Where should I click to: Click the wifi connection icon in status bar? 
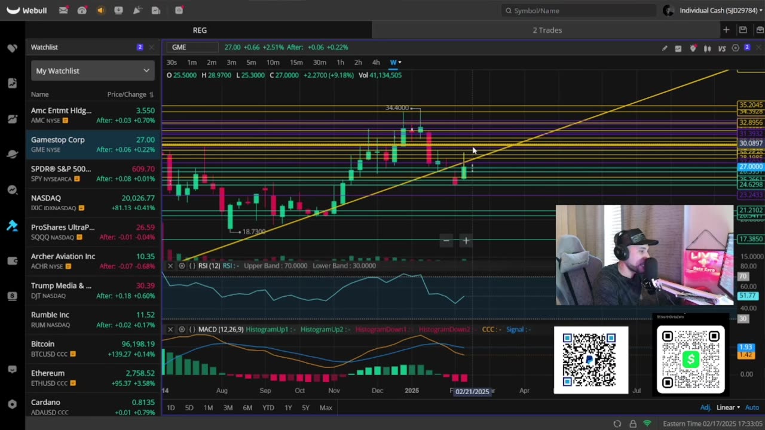click(x=647, y=423)
